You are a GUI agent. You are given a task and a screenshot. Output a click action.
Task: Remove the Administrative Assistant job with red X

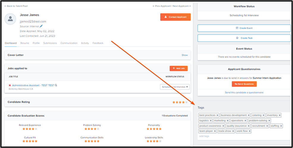coord(10,85)
